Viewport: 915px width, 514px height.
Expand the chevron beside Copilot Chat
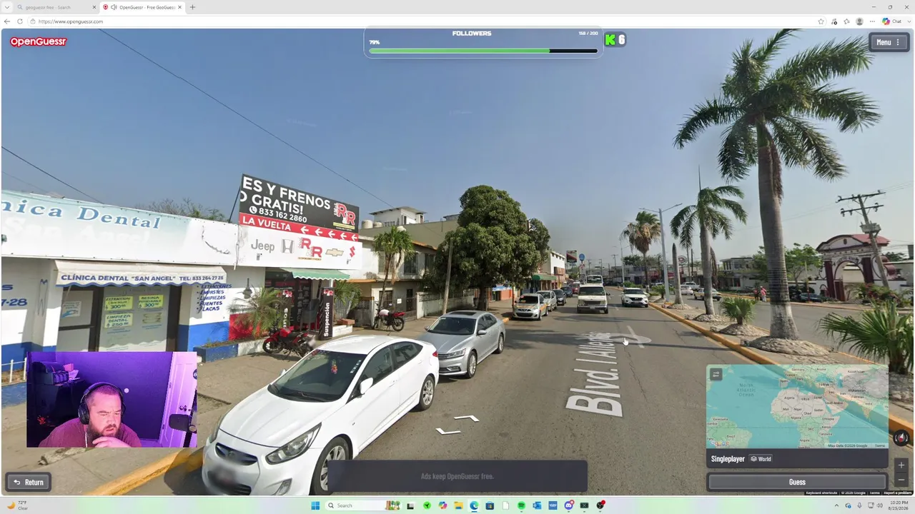click(909, 21)
